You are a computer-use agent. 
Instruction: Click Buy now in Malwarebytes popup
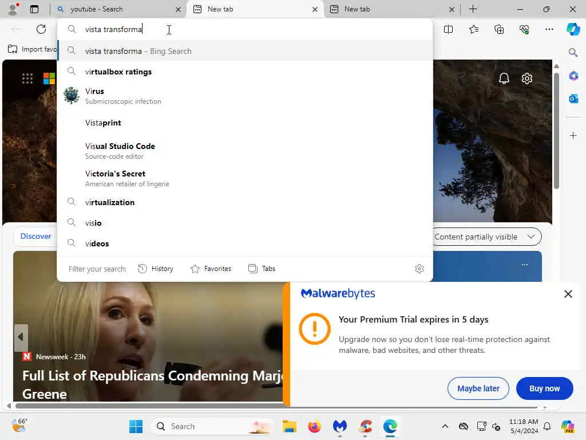pyautogui.click(x=544, y=388)
